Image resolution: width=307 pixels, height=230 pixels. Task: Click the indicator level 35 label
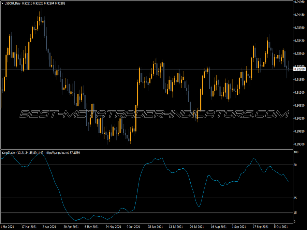click(295, 198)
